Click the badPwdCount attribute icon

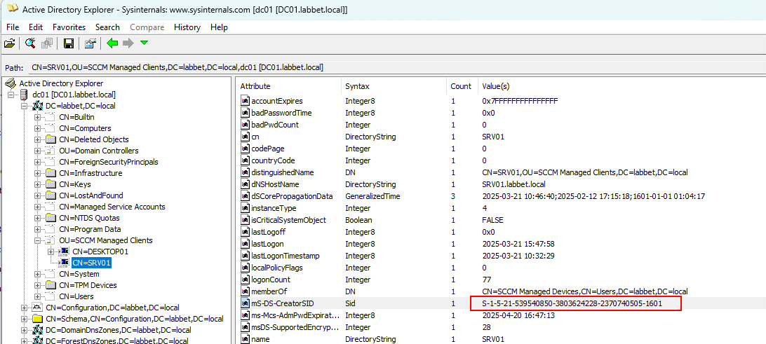[x=245, y=125]
